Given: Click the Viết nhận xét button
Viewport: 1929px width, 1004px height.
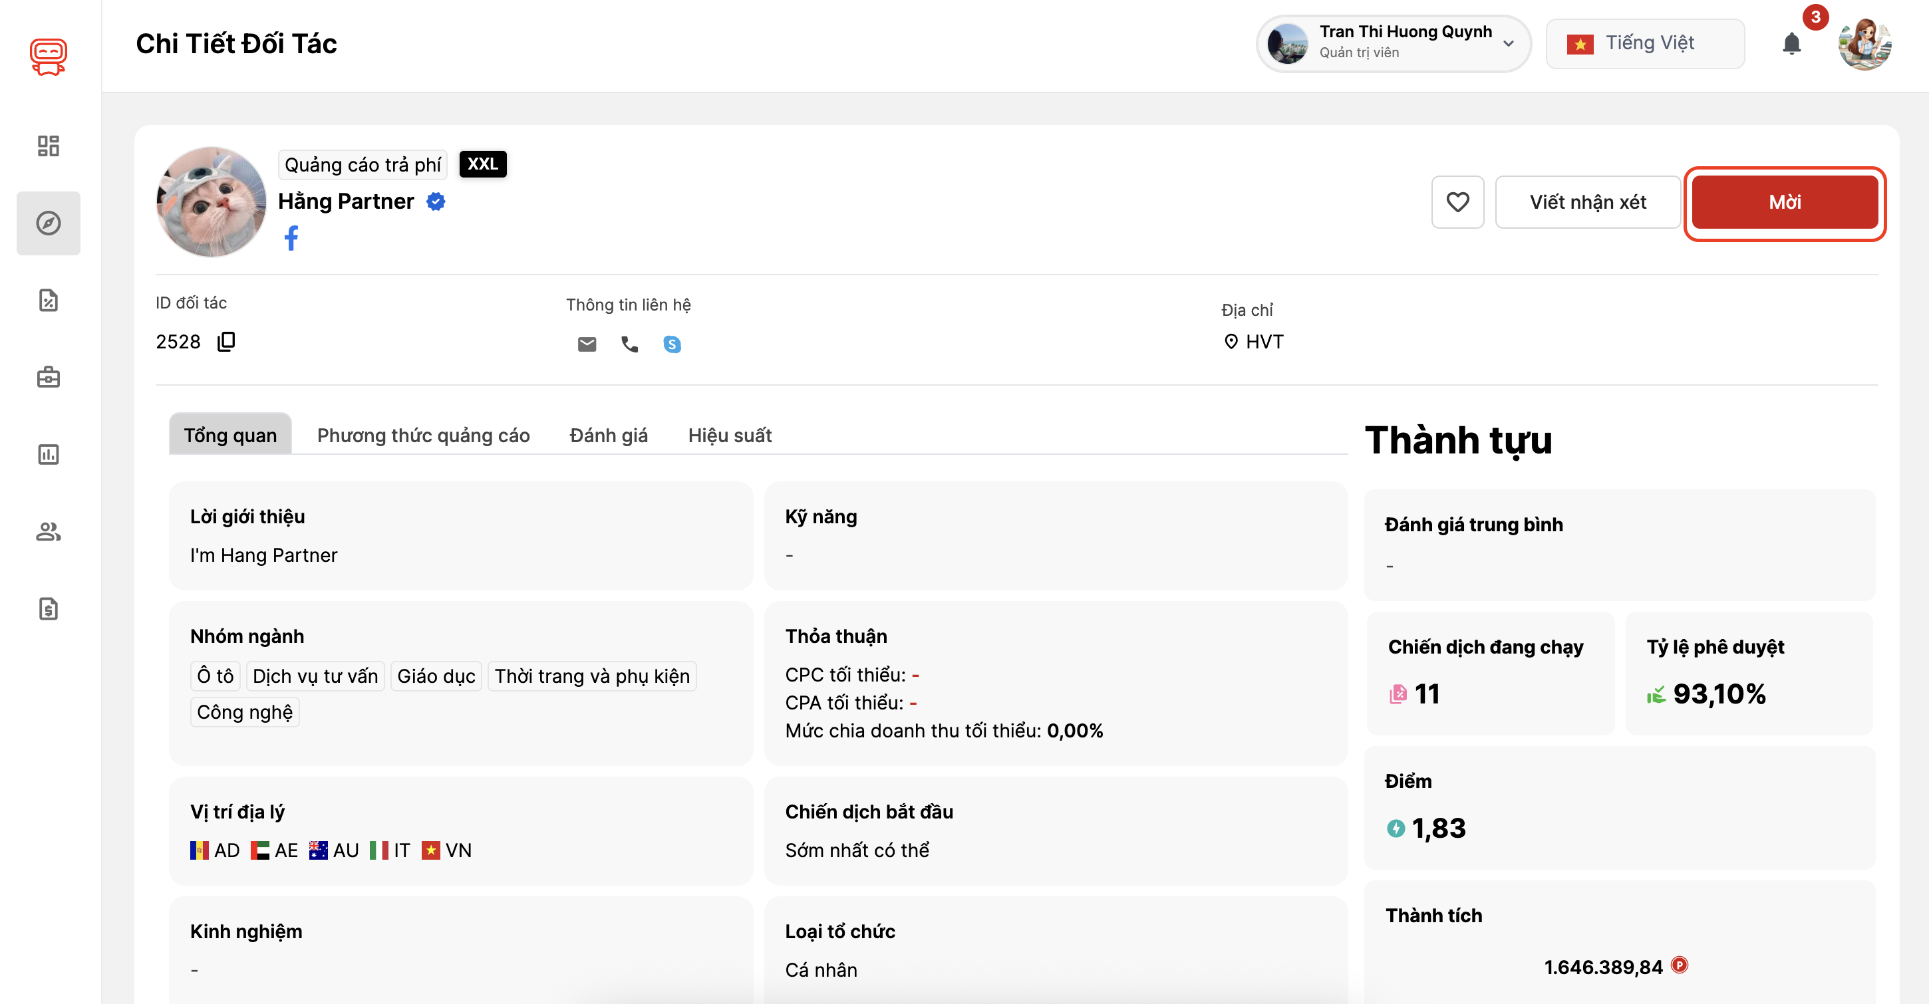Looking at the screenshot, I should tap(1588, 202).
